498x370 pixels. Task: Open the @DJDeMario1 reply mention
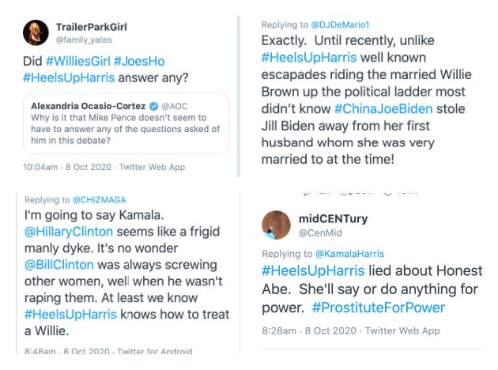340,25
